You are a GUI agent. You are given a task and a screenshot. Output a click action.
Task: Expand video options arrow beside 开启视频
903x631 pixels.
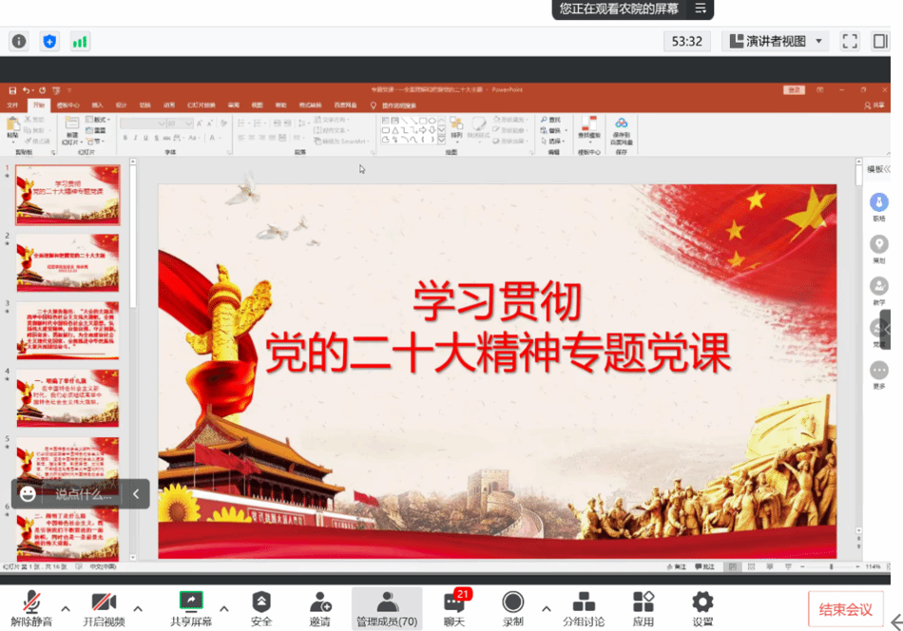(x=138, y=608)
